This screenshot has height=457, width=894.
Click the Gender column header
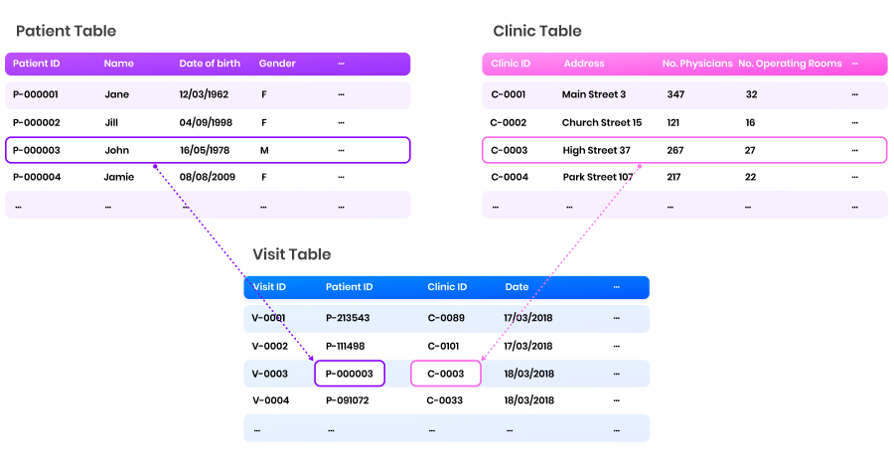click(277, 64)
